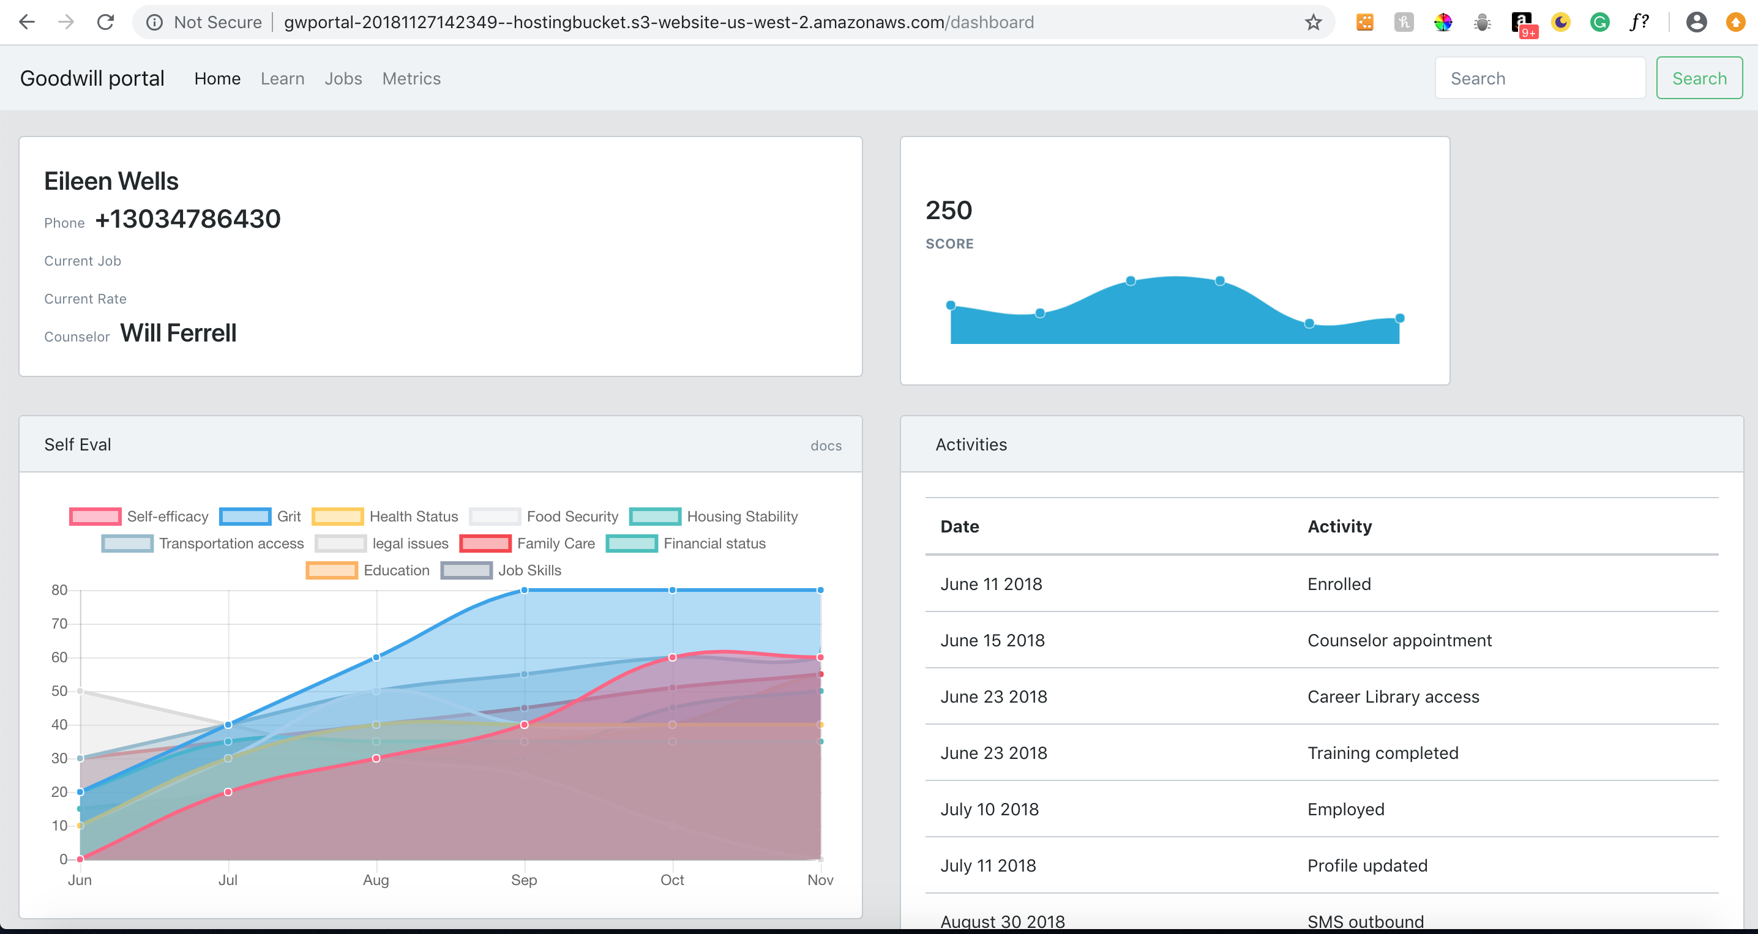Open the Honey extension icon
The width and height of the screenshot is (1758, 934).
(1404, 23)
